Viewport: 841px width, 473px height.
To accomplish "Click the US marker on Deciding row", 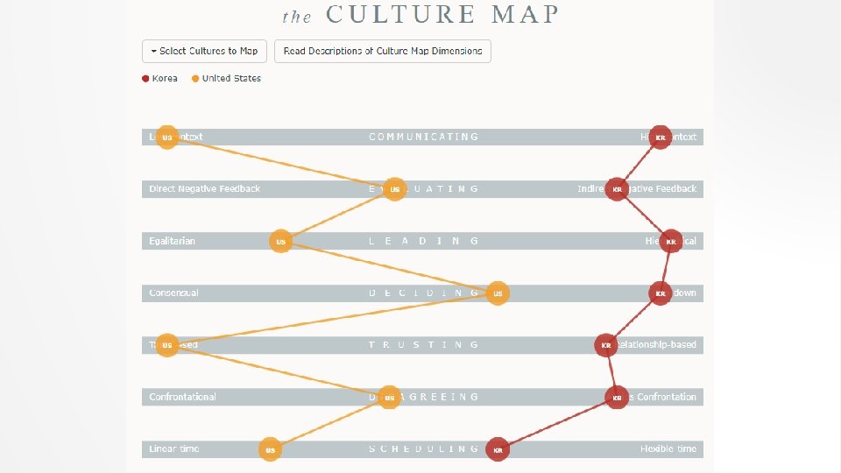I will click(x=498, y=293).
